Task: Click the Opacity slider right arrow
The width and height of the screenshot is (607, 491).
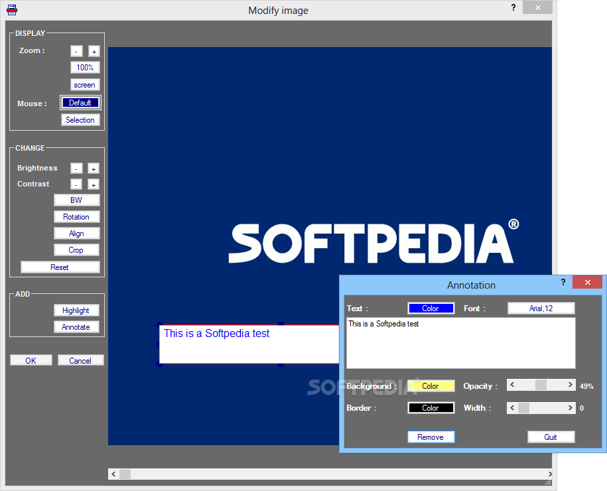Action: pos(570,385)
